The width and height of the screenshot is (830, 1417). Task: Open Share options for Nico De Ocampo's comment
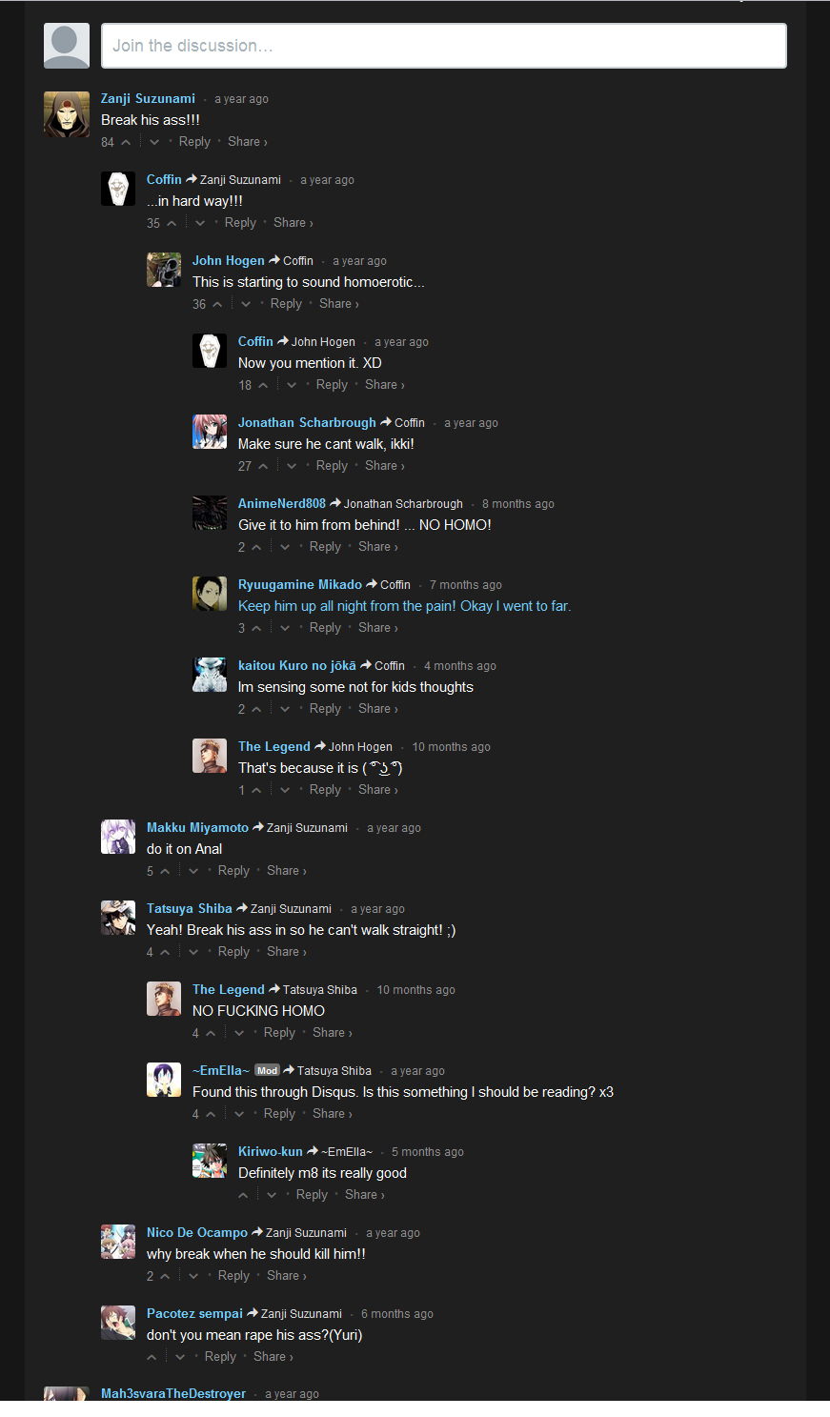pyautogui.click(x=287, y=1276)
